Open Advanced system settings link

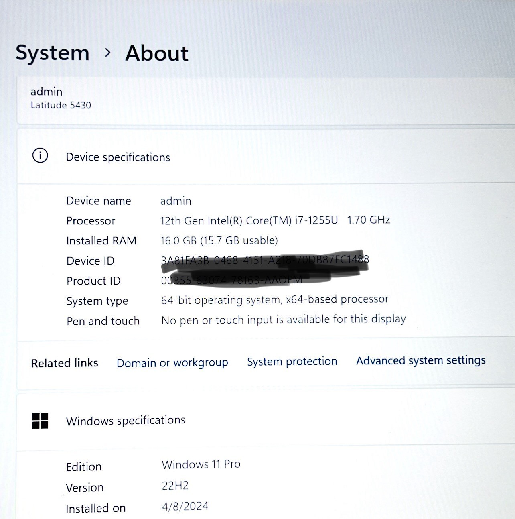[421, 360]
